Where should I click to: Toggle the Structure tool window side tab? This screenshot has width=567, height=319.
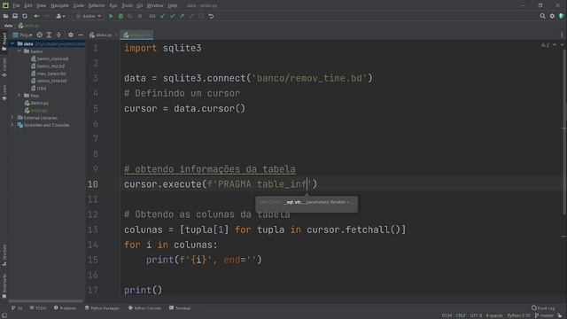[4, 255]
